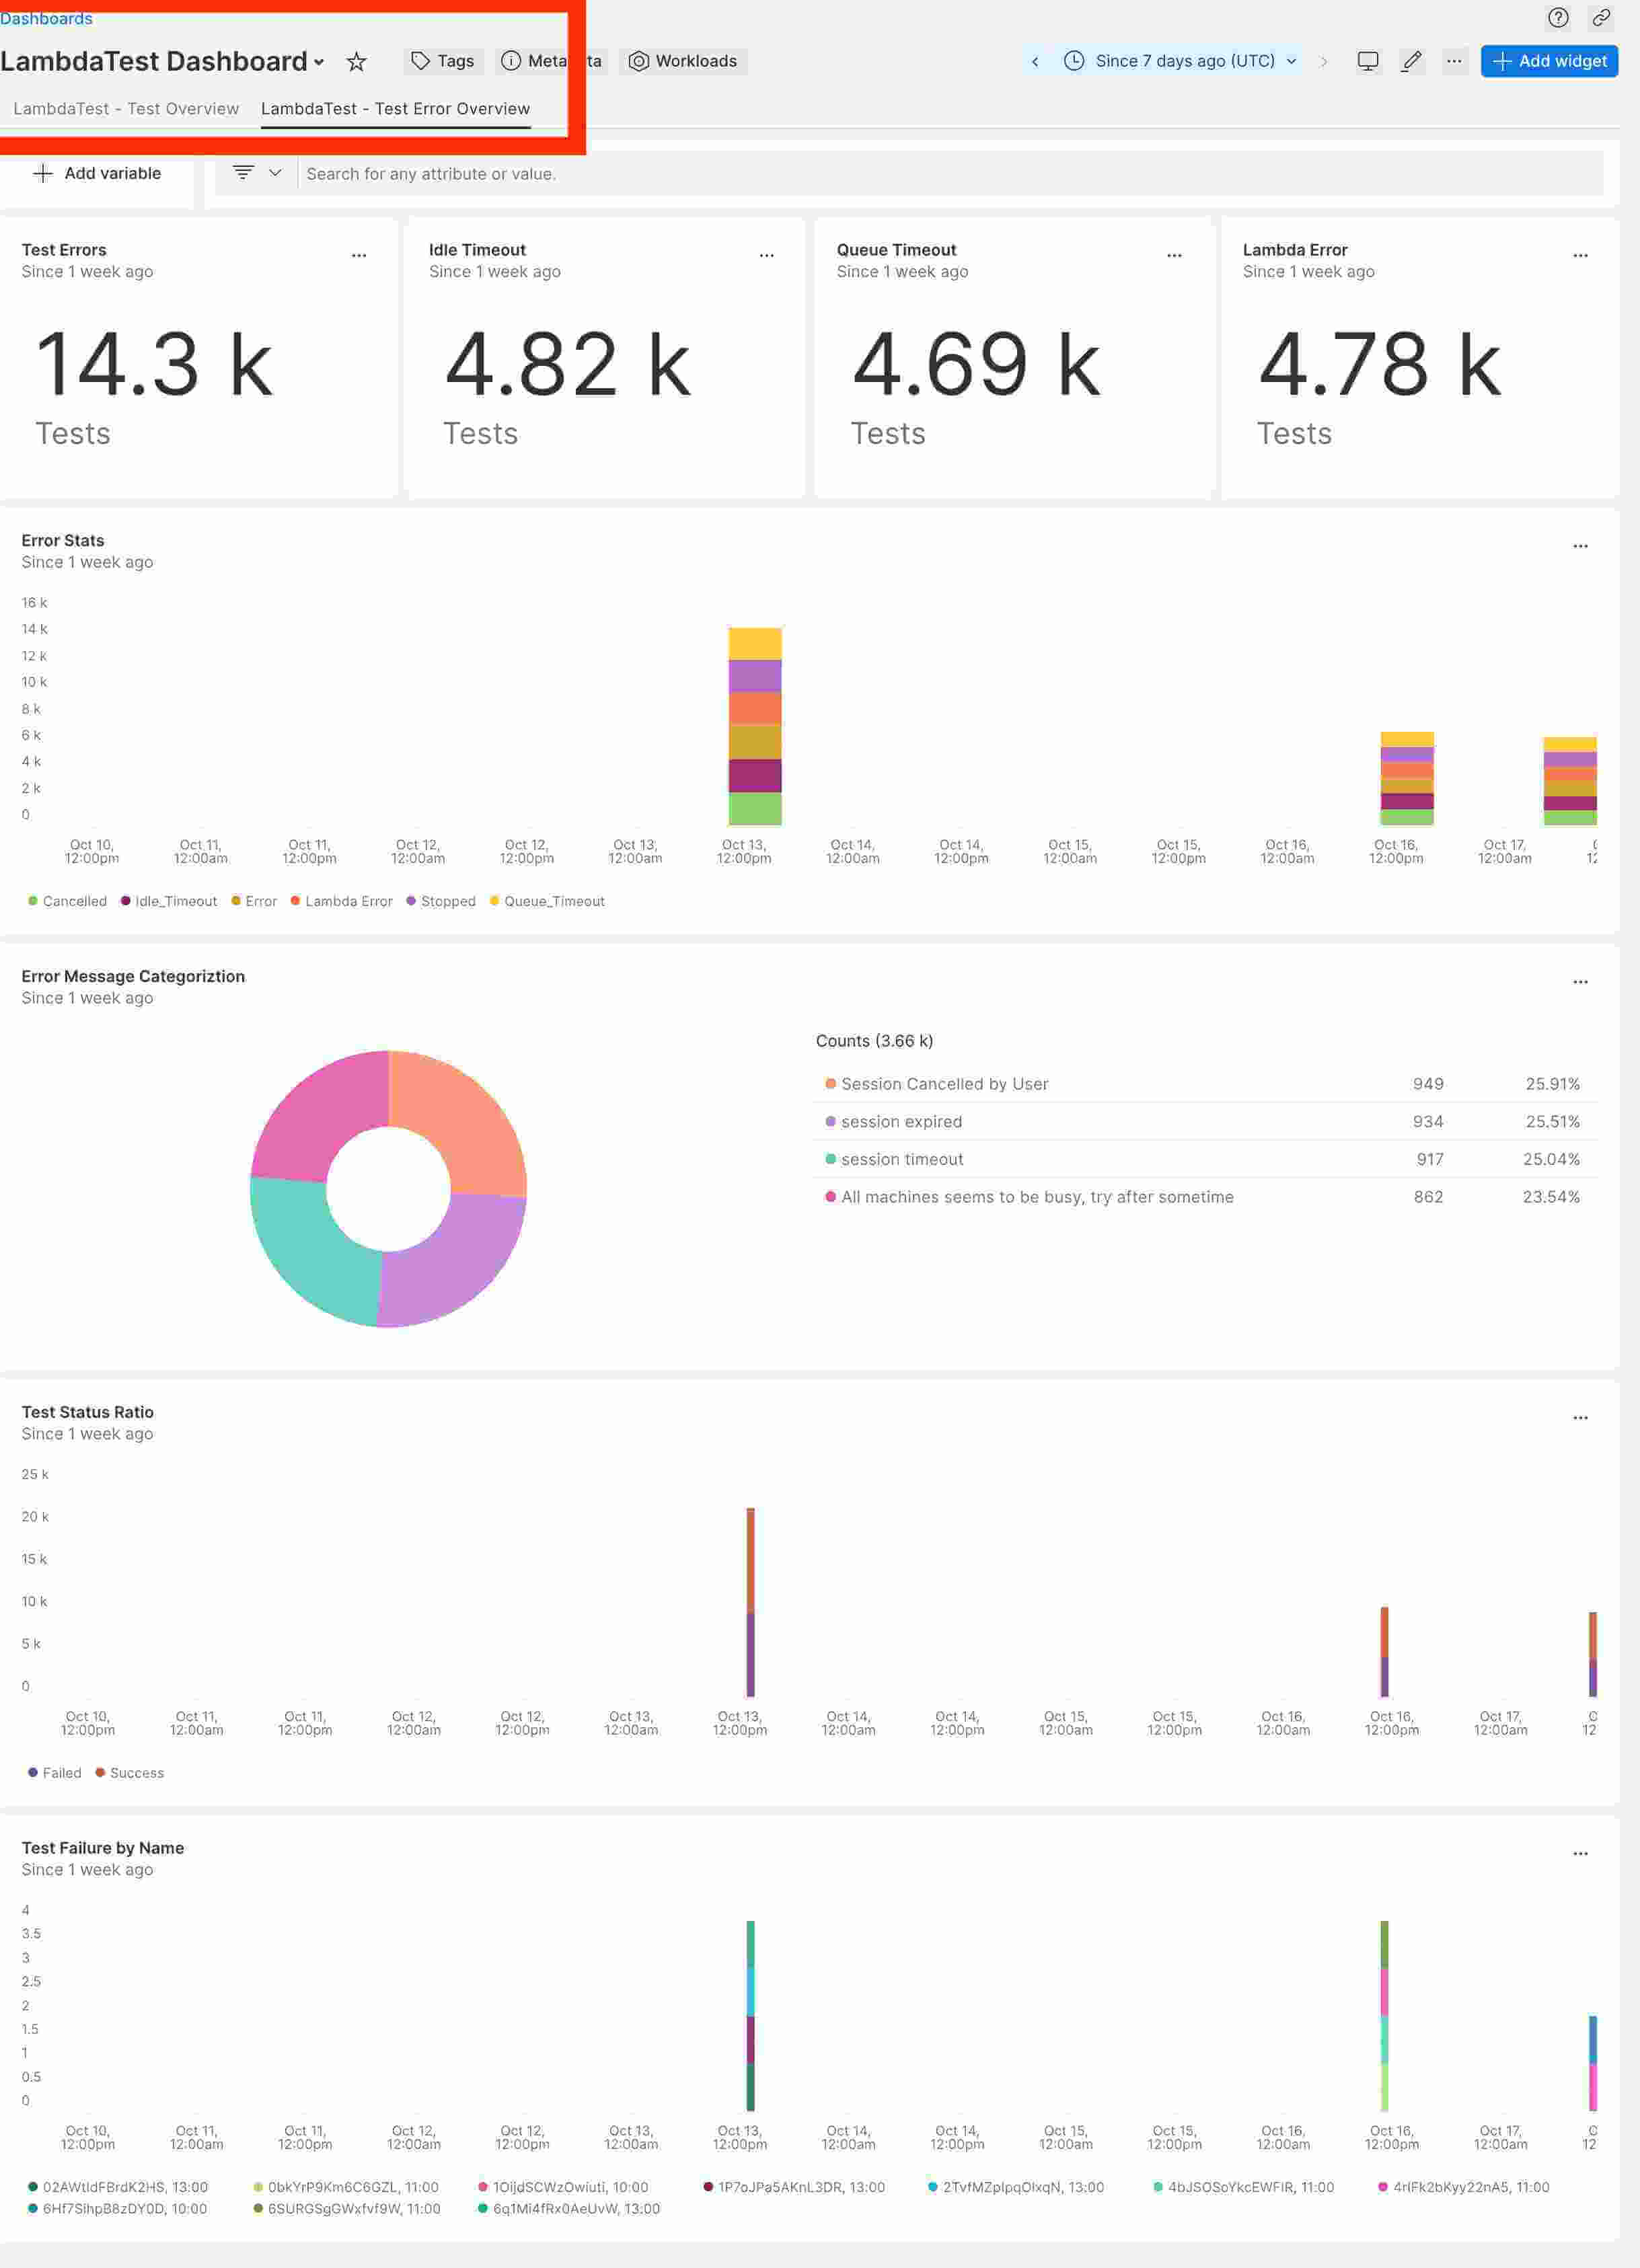Click the 4.82 k Idle Timeout value
Screen dimensions: 1640x2268
pyautogui.click(x=567, y=365)
